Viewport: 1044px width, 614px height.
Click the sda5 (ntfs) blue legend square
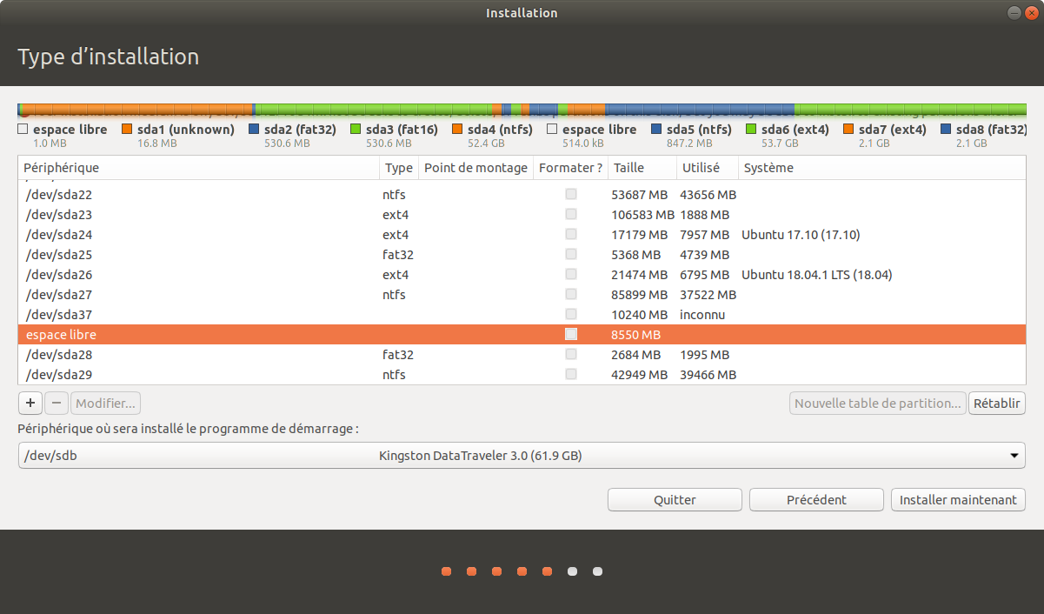click(x=656, y=130)
